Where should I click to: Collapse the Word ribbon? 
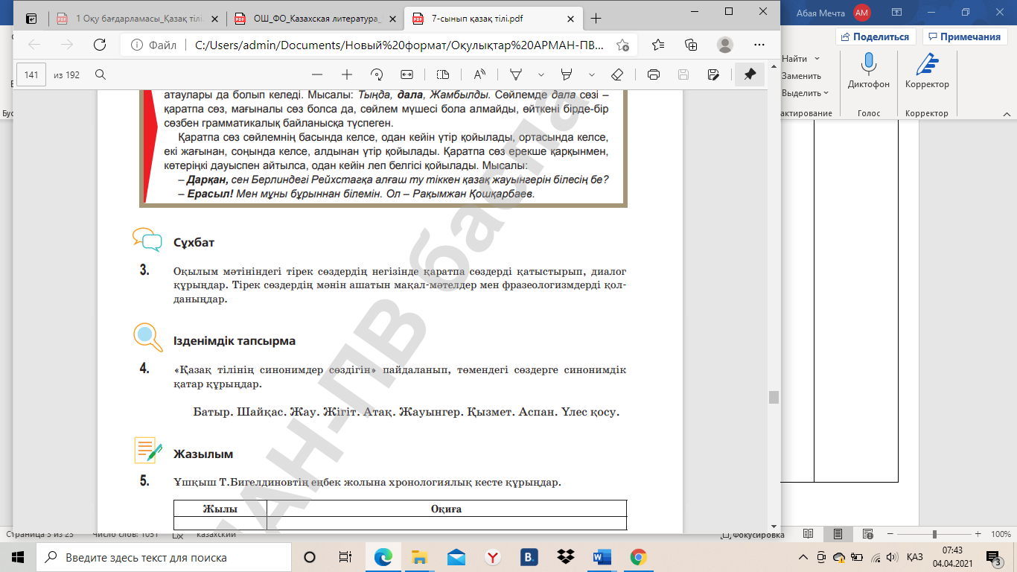click(1007, 112)
